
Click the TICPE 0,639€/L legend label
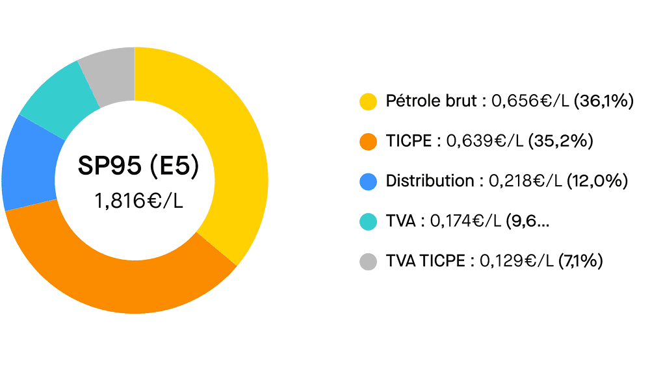455,142
